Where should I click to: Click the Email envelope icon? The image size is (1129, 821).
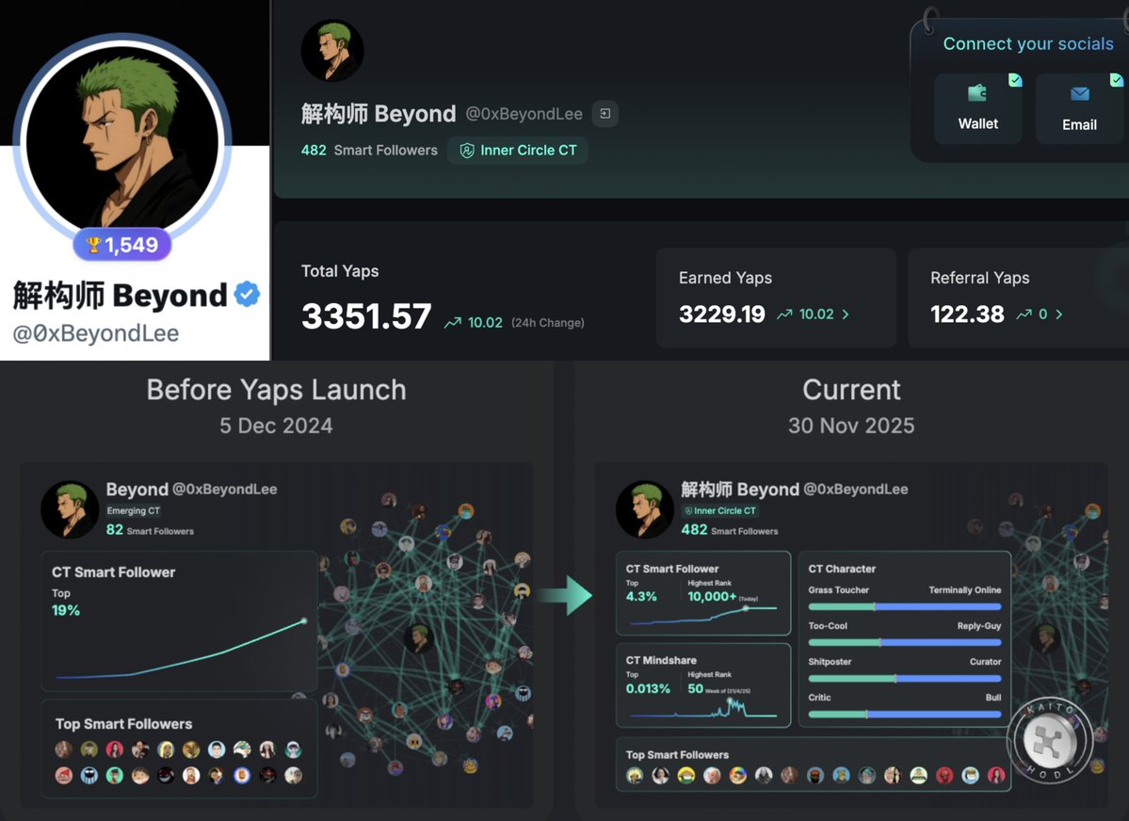[1079, 93]
